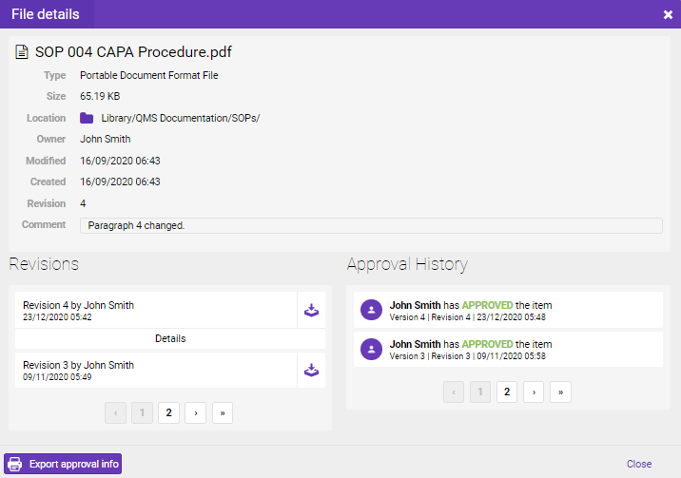Image resolution: width=681 pixels, height=478 pixels.
Task: Click Export approval info button
Action: 63,464
